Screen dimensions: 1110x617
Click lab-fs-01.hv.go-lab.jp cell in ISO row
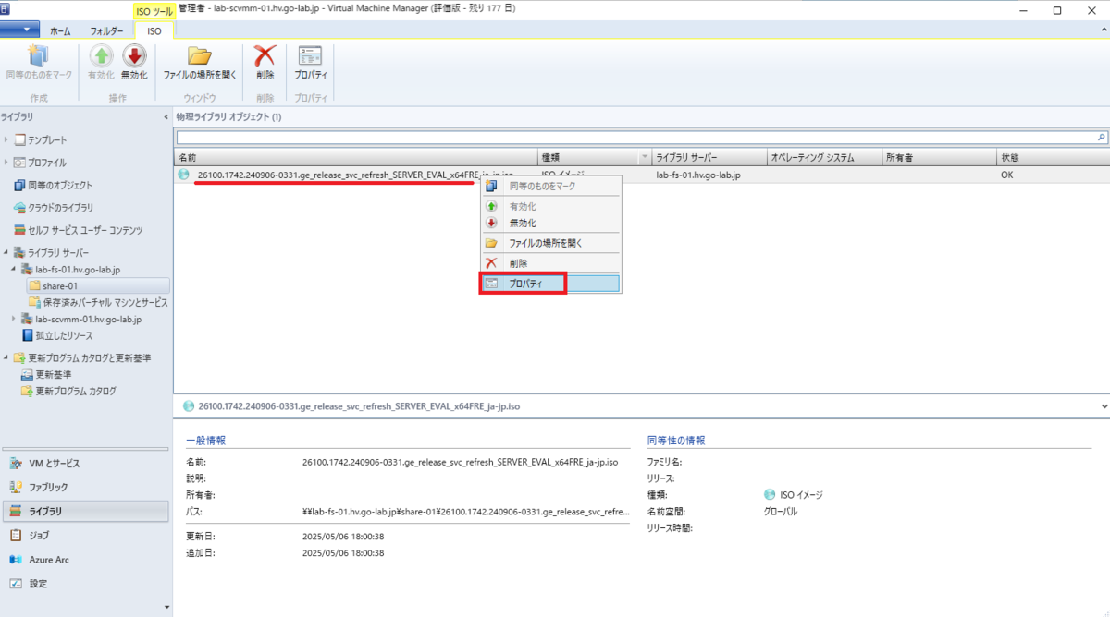[698, 174]
